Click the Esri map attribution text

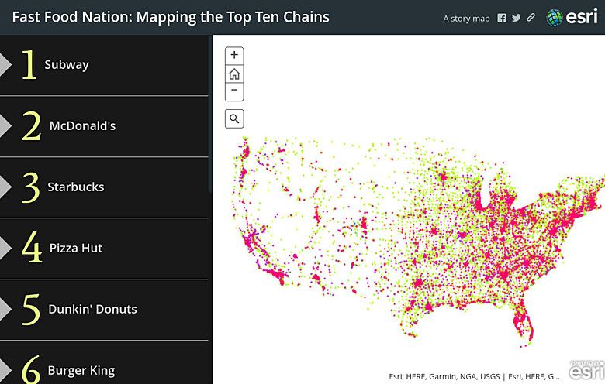473,376
